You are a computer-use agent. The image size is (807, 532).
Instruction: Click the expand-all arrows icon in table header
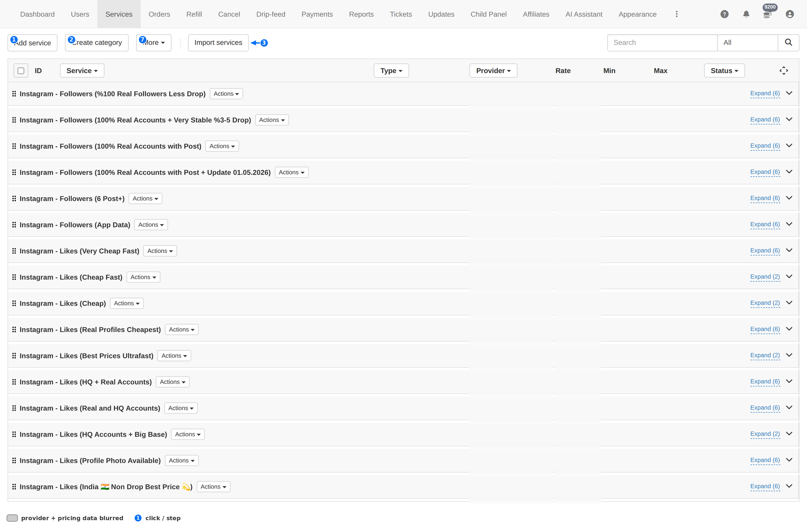pyautogui.click(x=783, y=71)
